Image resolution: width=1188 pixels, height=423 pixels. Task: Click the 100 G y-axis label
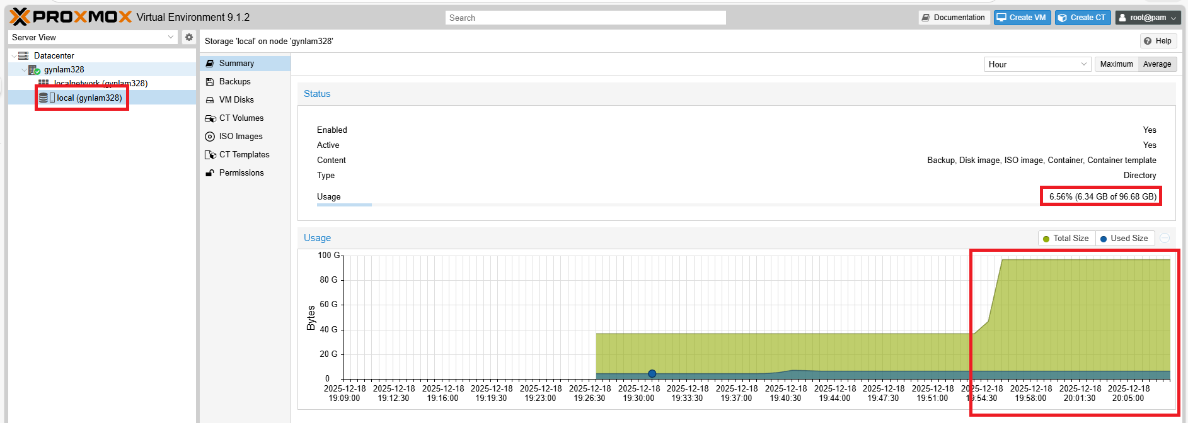tap(328, 256)
